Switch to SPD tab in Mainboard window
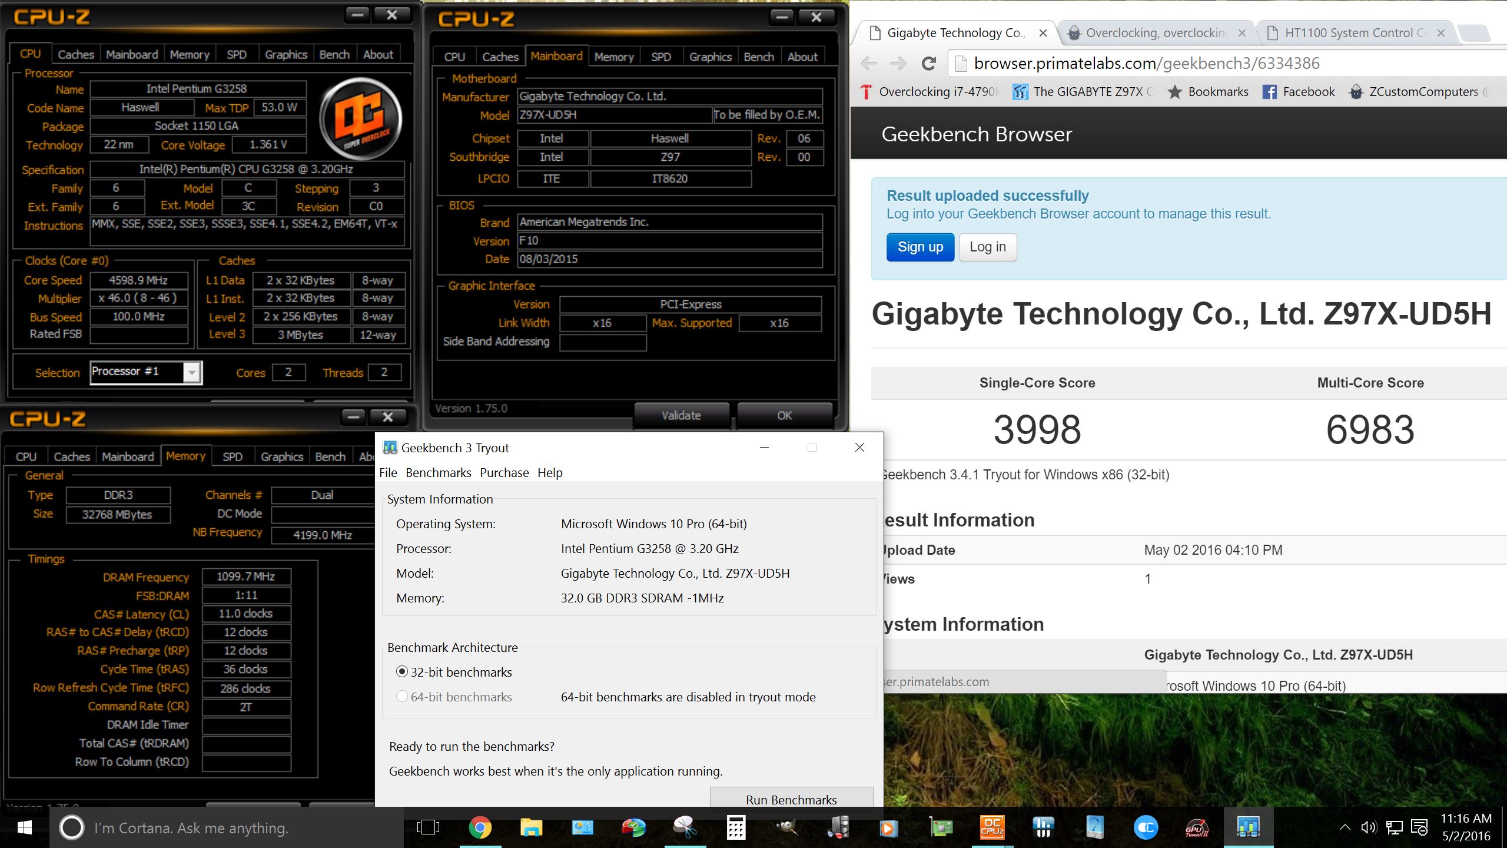The image size is (1507, 848). tap(660, 57)
